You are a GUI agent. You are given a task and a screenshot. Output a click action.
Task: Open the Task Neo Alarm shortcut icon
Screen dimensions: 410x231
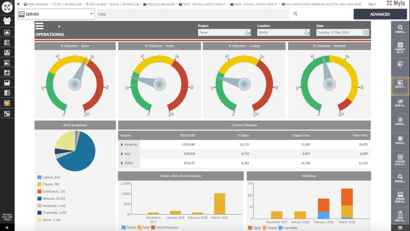click(400, 216)
